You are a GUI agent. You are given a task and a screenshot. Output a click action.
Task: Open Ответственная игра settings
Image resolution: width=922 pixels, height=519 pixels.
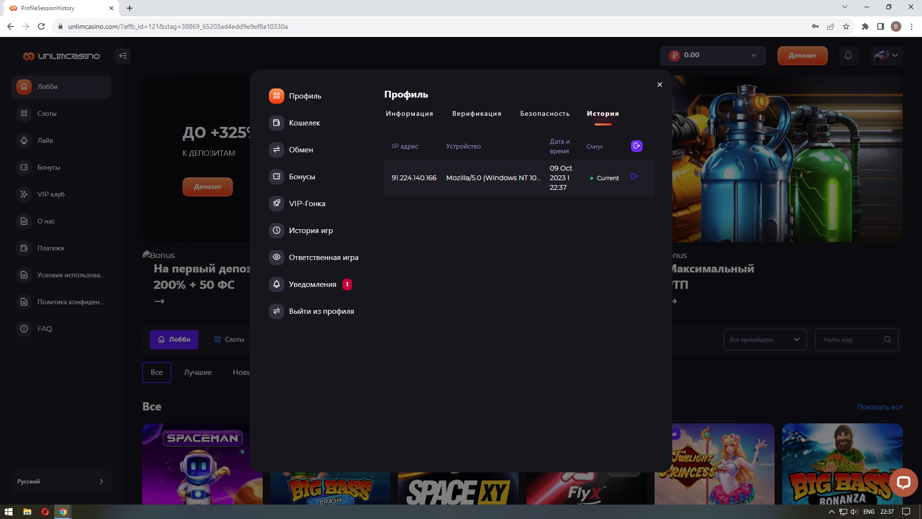tap(323, 258)
